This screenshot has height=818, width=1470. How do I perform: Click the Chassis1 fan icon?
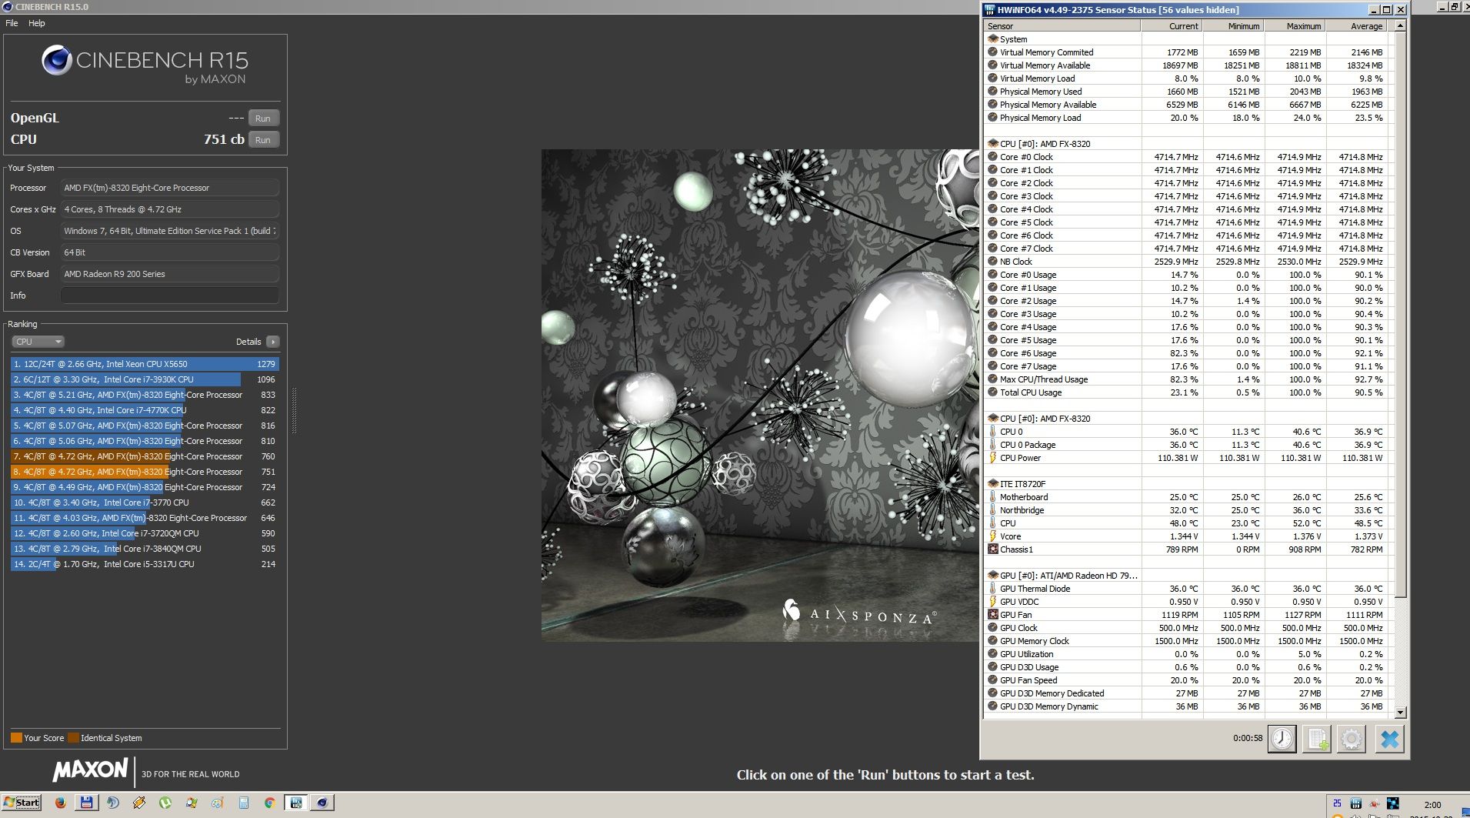coord(992,549)
